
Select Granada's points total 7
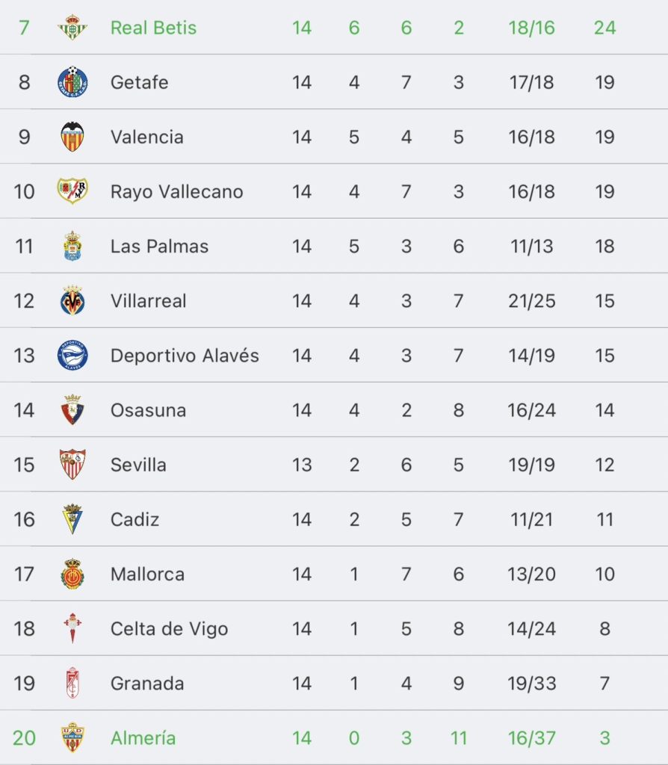click(604, 684)
